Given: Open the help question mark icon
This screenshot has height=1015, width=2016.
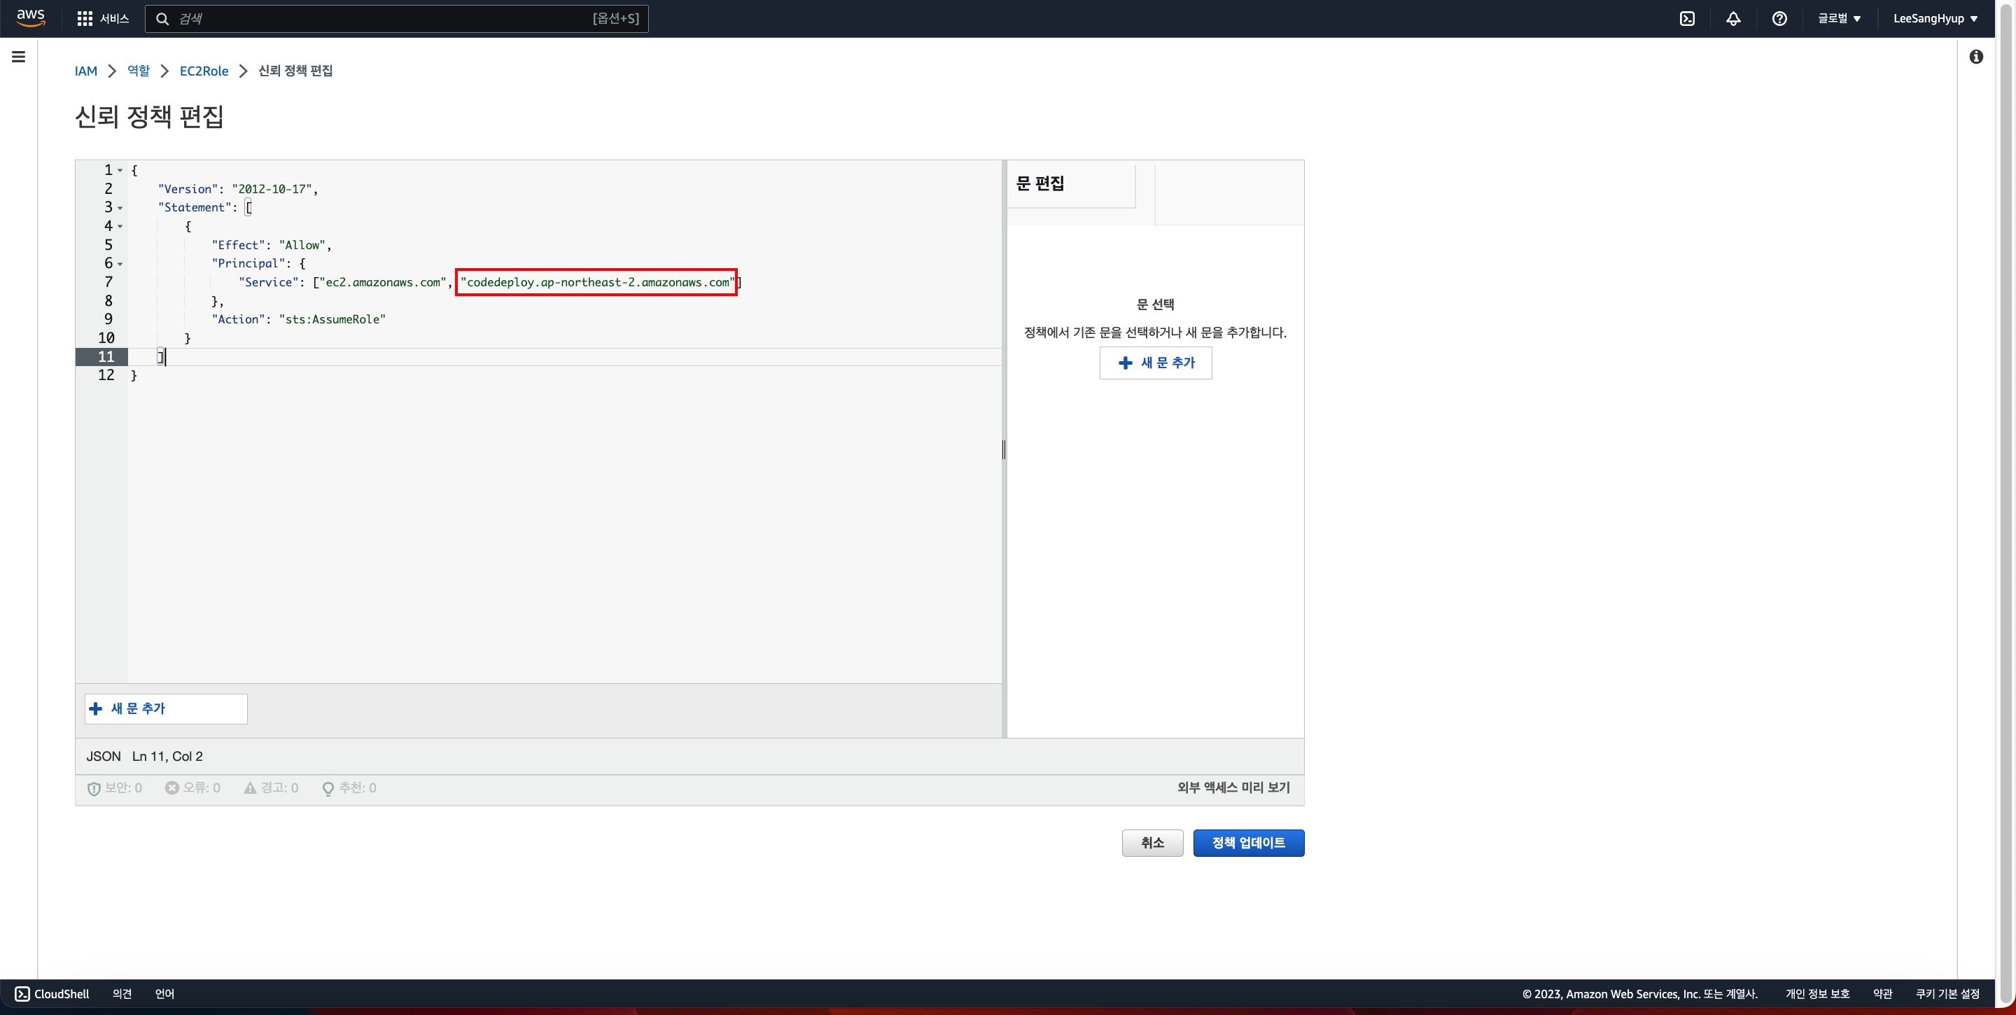Looking at the screenshot, I should tap(1779, 19).
